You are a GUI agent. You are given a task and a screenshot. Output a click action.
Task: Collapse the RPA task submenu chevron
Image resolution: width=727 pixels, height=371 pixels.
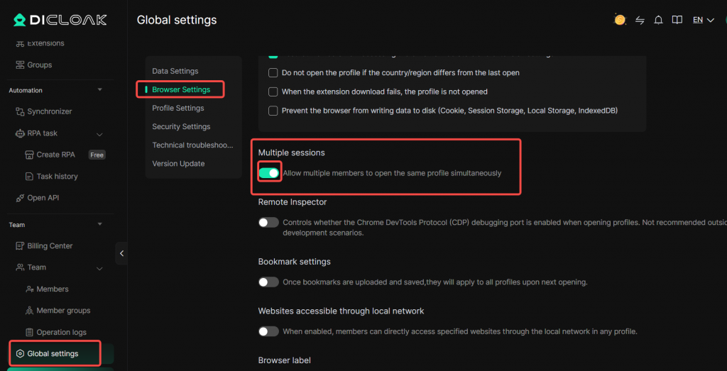99,134
